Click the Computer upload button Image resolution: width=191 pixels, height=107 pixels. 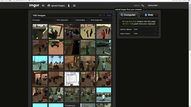(x=128, y=15)
